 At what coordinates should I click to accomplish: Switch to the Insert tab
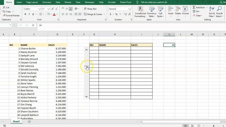click(19, 2)
